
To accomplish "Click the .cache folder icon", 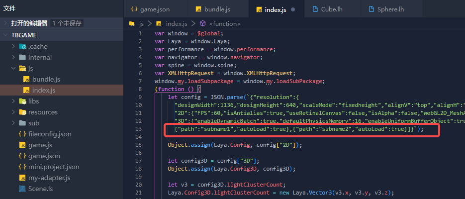I will (22, 46).
